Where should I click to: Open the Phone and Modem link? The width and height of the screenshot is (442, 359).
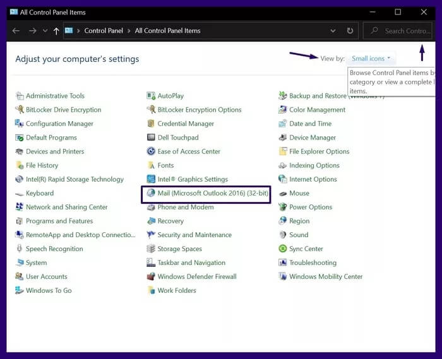coord(186,207)
